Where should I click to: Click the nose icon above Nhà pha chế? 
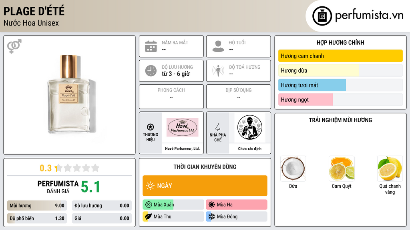point(217,127)
